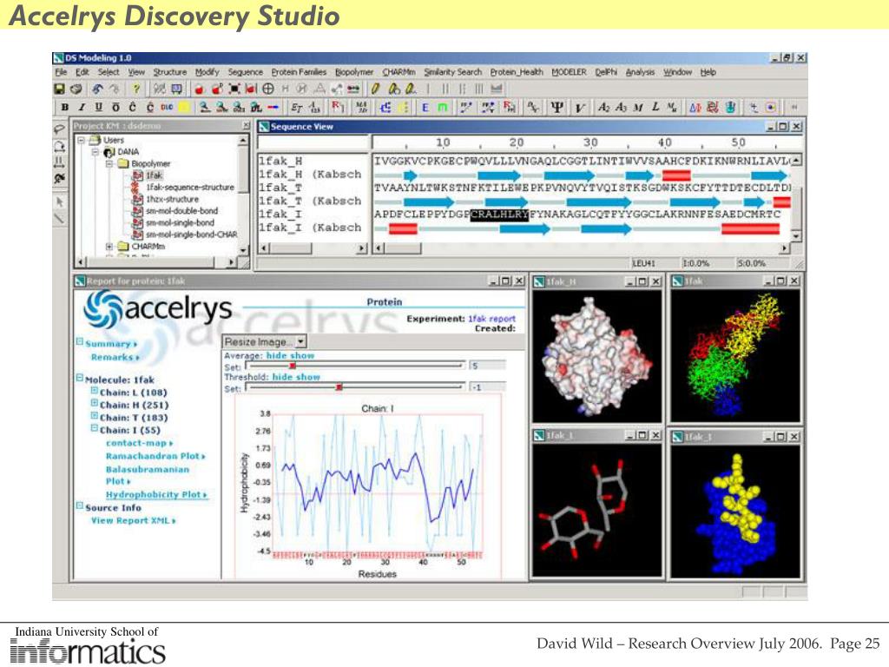
Task: Select the arrow pointer tool in left toolbar
Action: coord(59,201)
